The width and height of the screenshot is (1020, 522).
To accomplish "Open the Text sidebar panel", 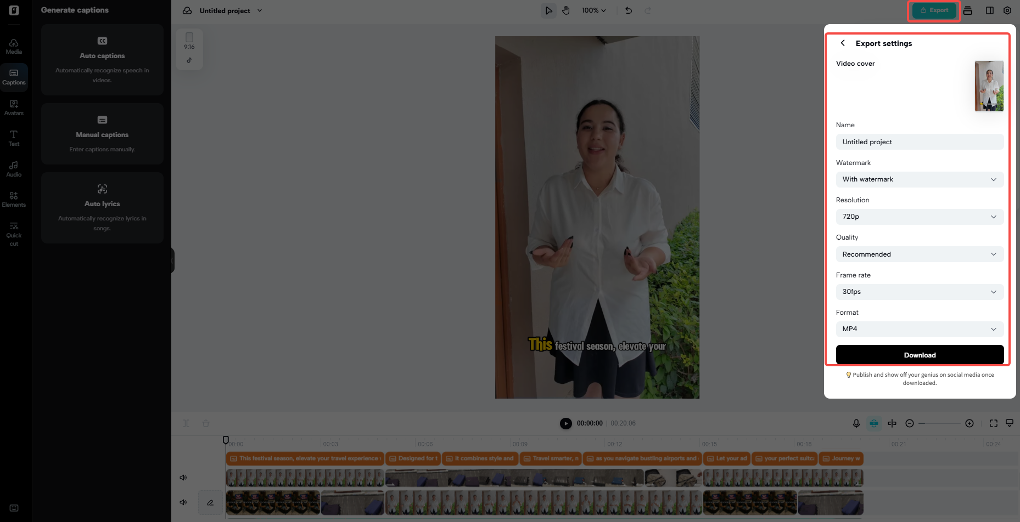I will point(14,138).
